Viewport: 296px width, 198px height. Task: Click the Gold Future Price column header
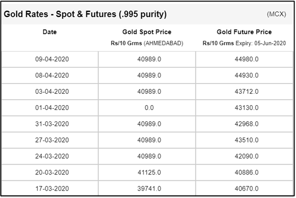[x=244, y=32]
